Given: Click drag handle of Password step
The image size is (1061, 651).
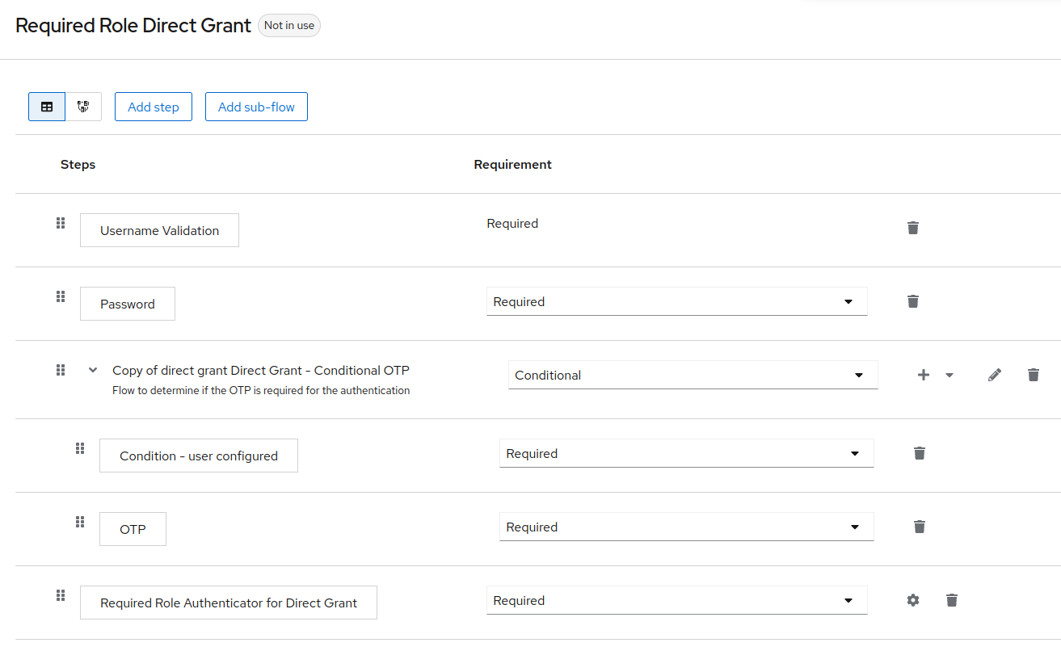Looking at the screenshot, I should [61, 296].
